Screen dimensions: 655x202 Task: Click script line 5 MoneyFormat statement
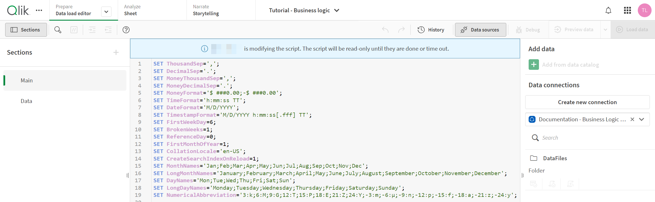tap(217, 93)
